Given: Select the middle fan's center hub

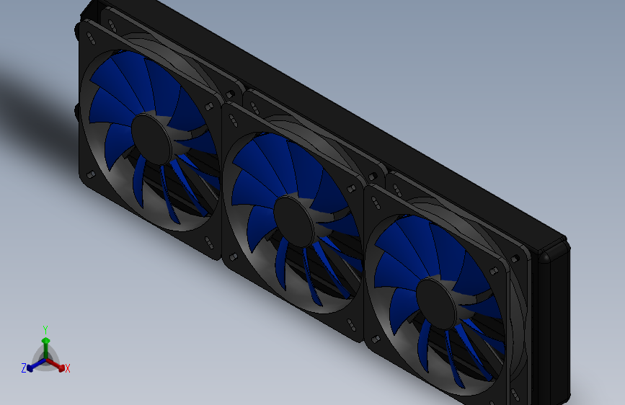Looking at the screenshot, I should click(x=294, y=222).
